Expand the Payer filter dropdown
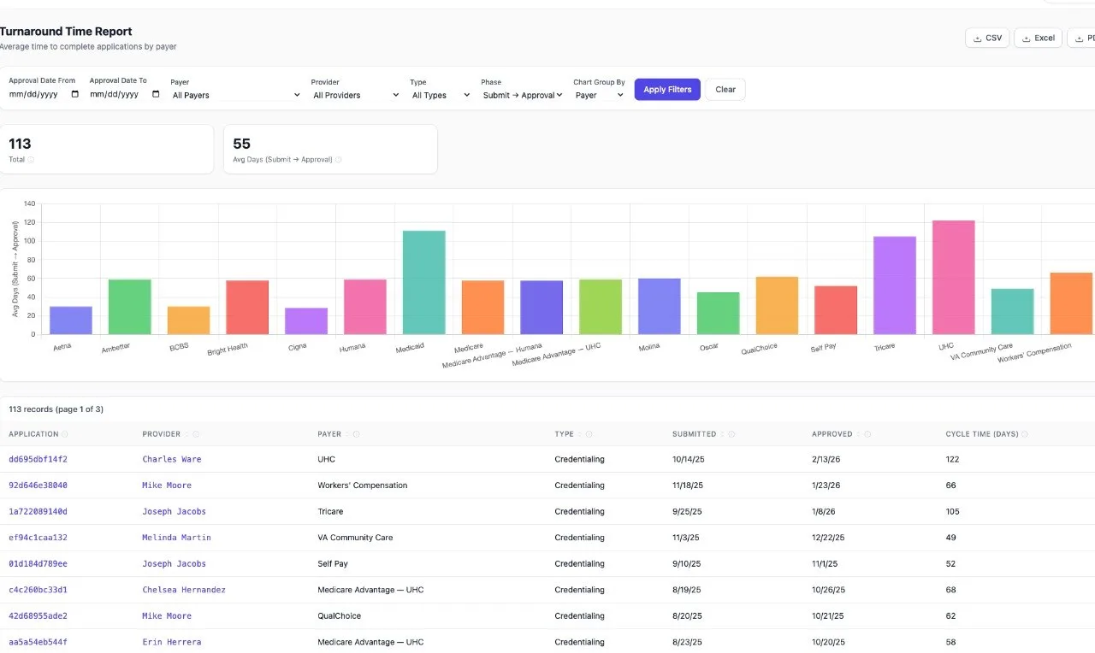 pos(236,95)
